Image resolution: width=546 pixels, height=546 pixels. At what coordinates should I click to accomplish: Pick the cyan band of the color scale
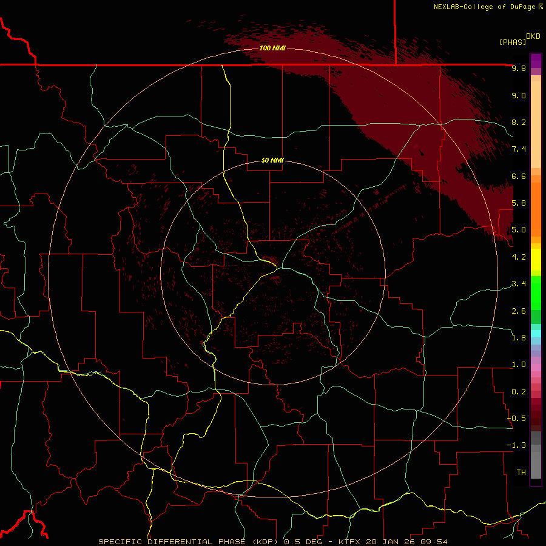point(536,334)
